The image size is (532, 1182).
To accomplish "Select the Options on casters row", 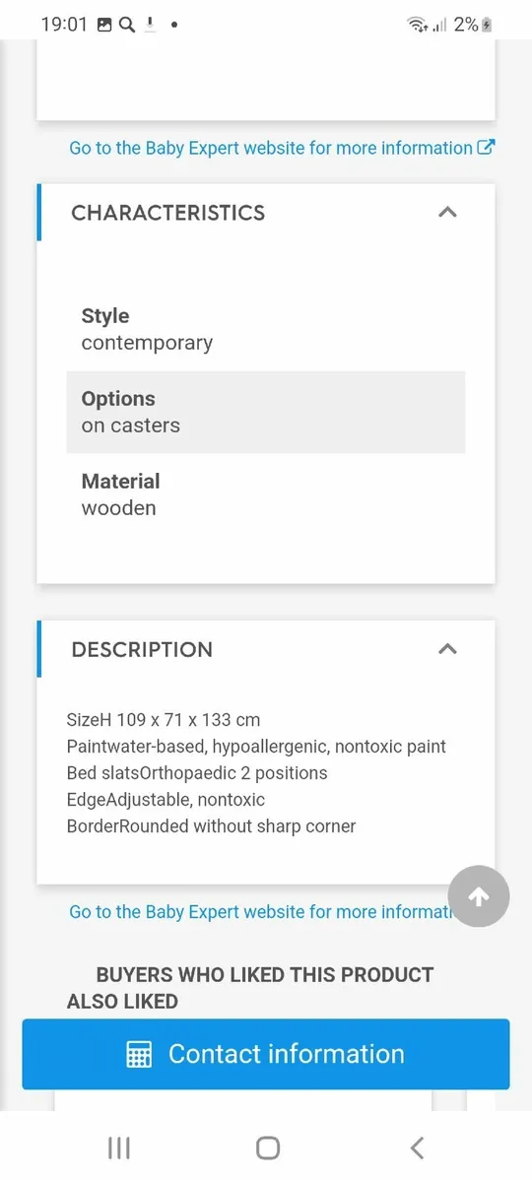I will (266, 412).
